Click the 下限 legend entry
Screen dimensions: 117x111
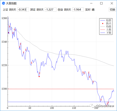tap(106, 33)
